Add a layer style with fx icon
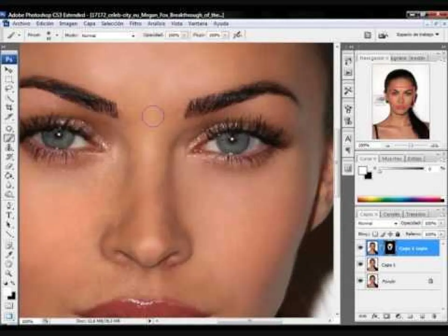Screen dimensions: 448x336 pyautogui.click(x=375, y=316)
